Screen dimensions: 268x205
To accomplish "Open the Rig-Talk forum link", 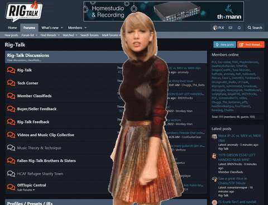I will click(25, 70).
